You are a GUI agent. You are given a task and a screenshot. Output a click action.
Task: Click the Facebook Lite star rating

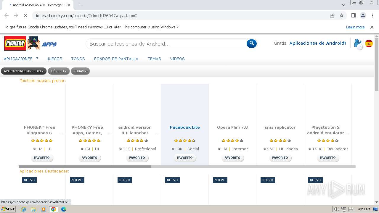185,141
